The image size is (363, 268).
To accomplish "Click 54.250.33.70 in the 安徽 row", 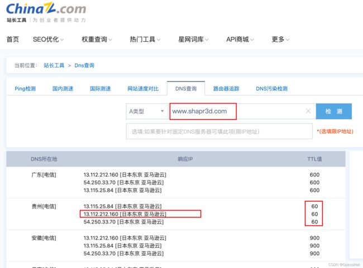I will pos(99,254).
